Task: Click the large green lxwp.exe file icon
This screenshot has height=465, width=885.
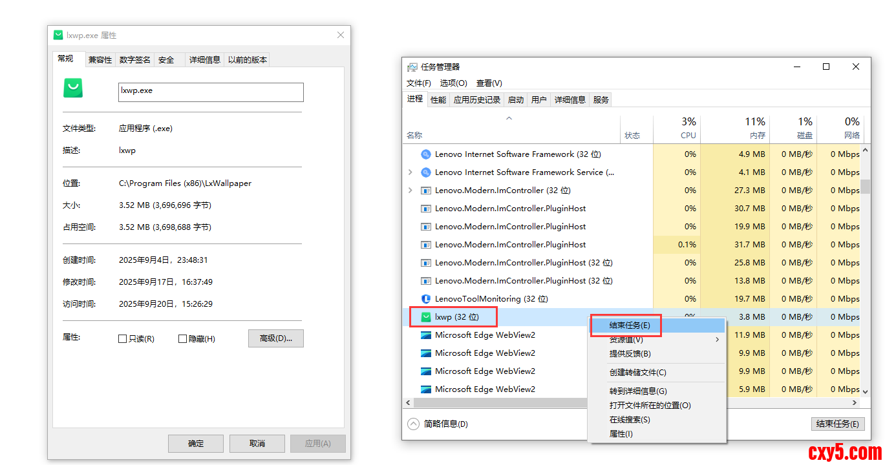Action: [x=73, y=88]
